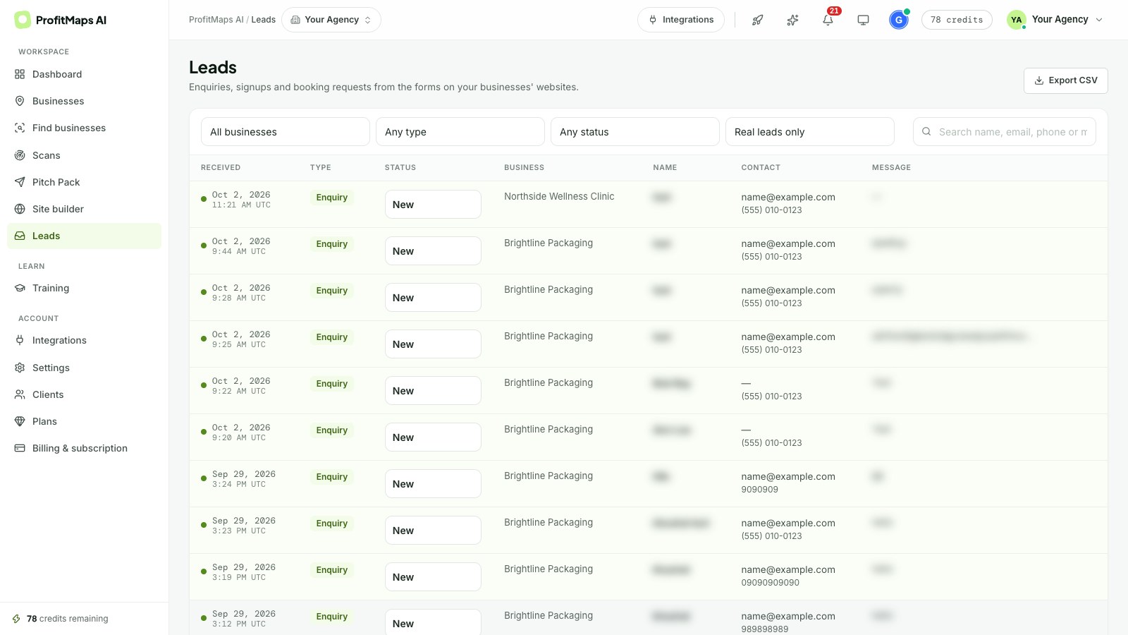Click the YA account avatar
This screenshot has width=1128, height=635.
point(1016,20)
